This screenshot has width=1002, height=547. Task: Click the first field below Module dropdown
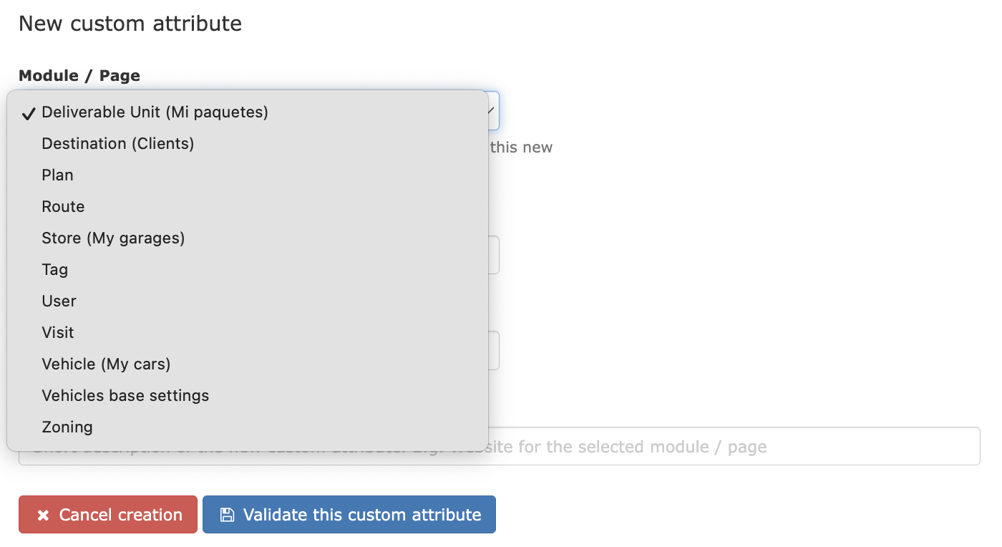pos(494,256)
